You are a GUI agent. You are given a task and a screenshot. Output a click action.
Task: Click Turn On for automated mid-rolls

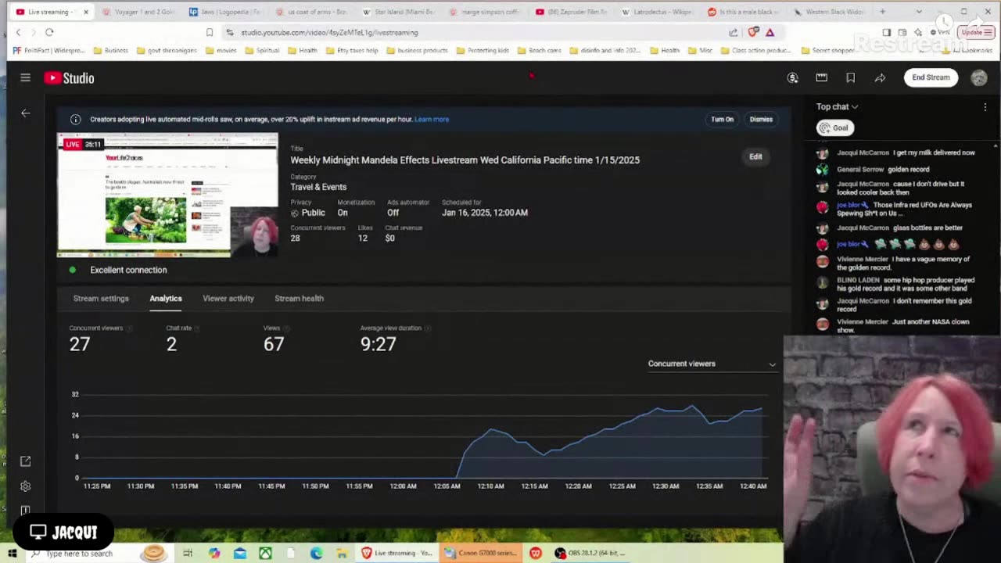[x=722, y=119]
